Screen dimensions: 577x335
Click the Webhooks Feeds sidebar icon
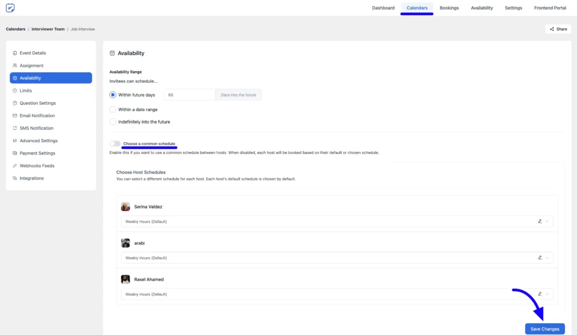15,166
